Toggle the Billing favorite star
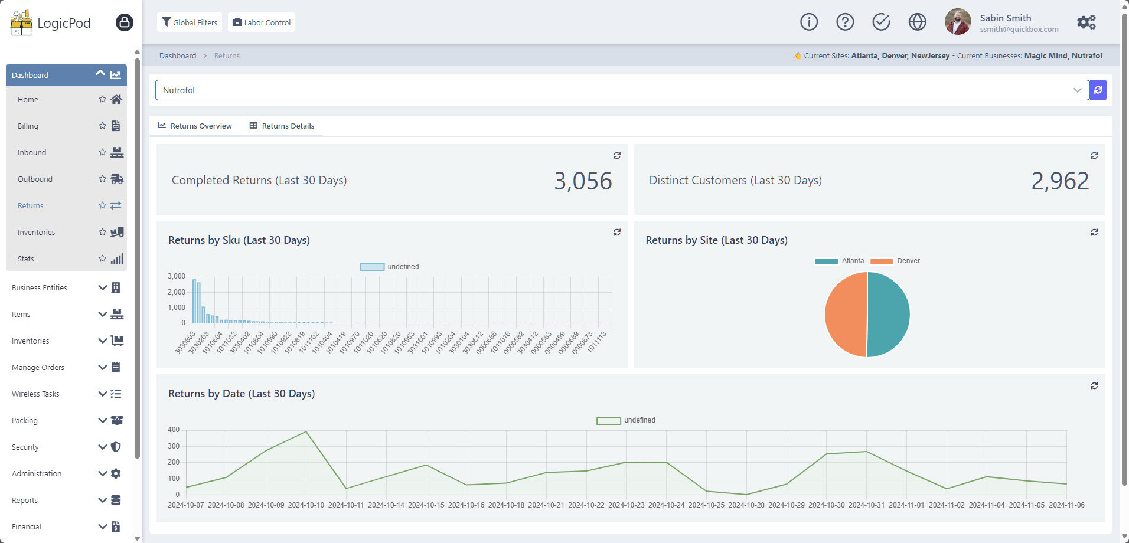The image size is (1129, 543). coord(101,126)
